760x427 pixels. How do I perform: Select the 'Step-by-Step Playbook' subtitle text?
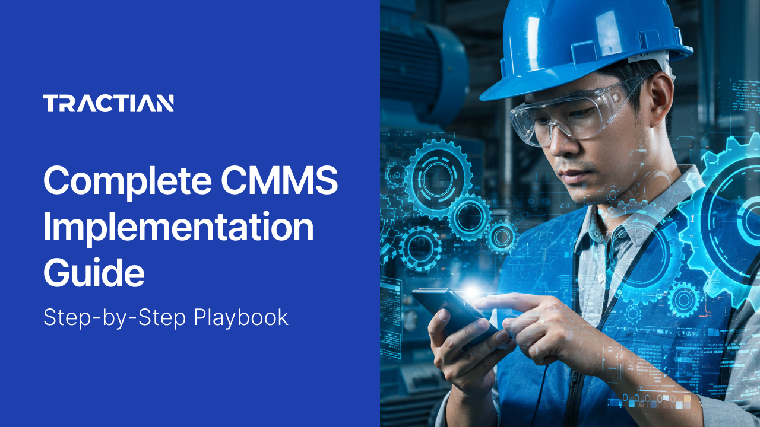pyautogui.click(x=165, y=318)
